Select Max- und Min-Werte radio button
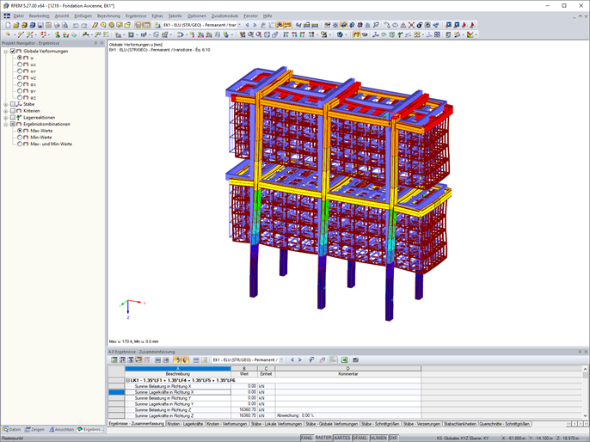The image size is (590, 442). pos(20,144)
